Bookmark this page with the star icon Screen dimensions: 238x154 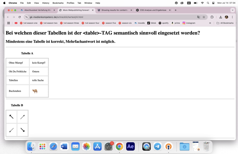point(204,17)
